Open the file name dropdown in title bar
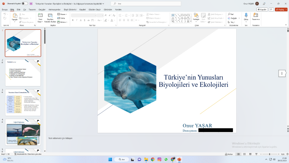Image resolution: width=289 pixels, height=163 pixels. tap(103, 3)
